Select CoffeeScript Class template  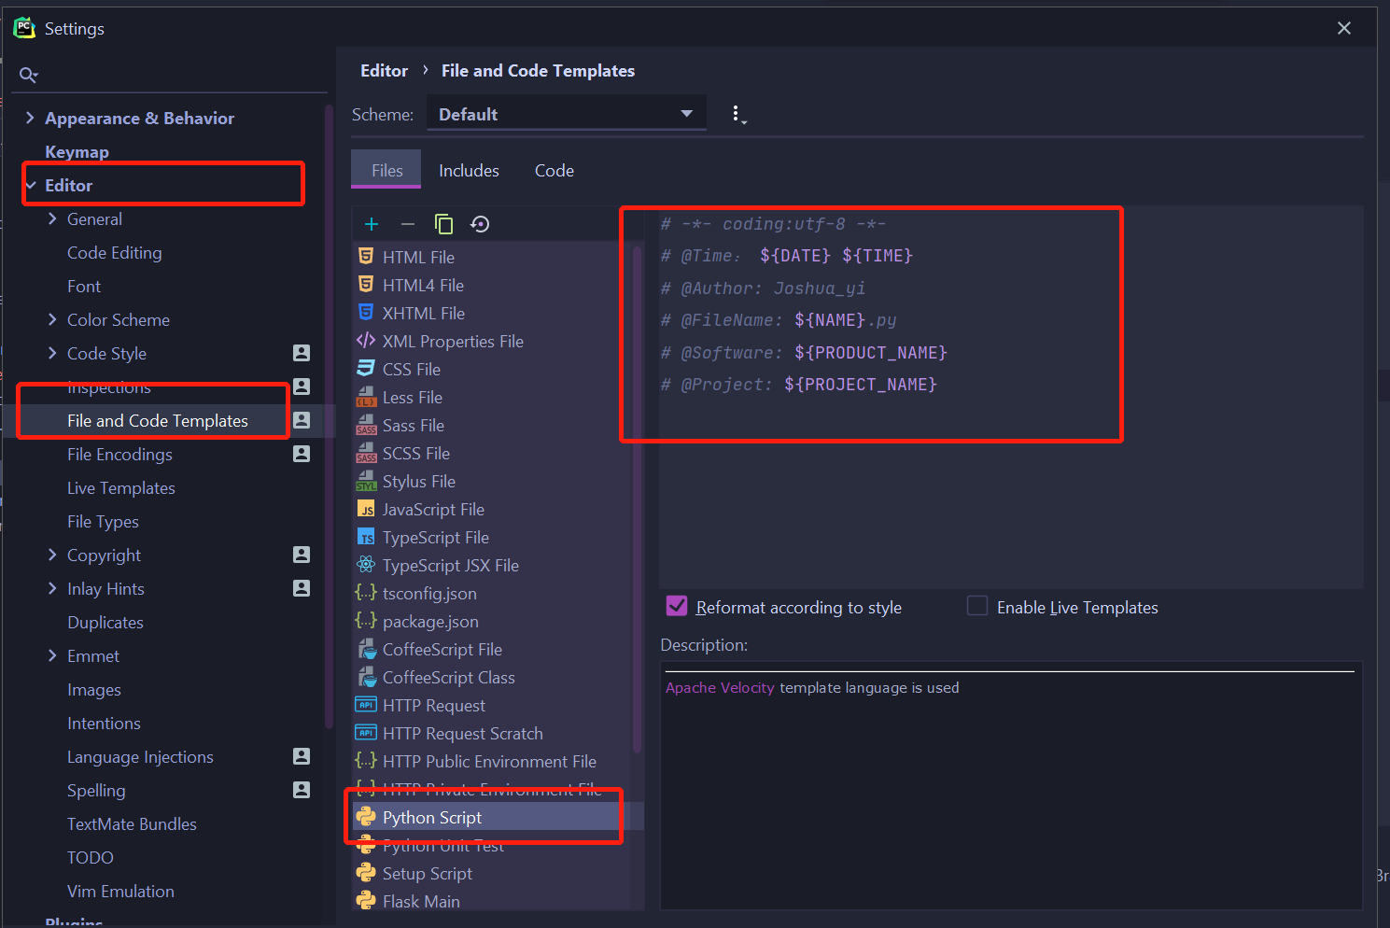point(449,677)
